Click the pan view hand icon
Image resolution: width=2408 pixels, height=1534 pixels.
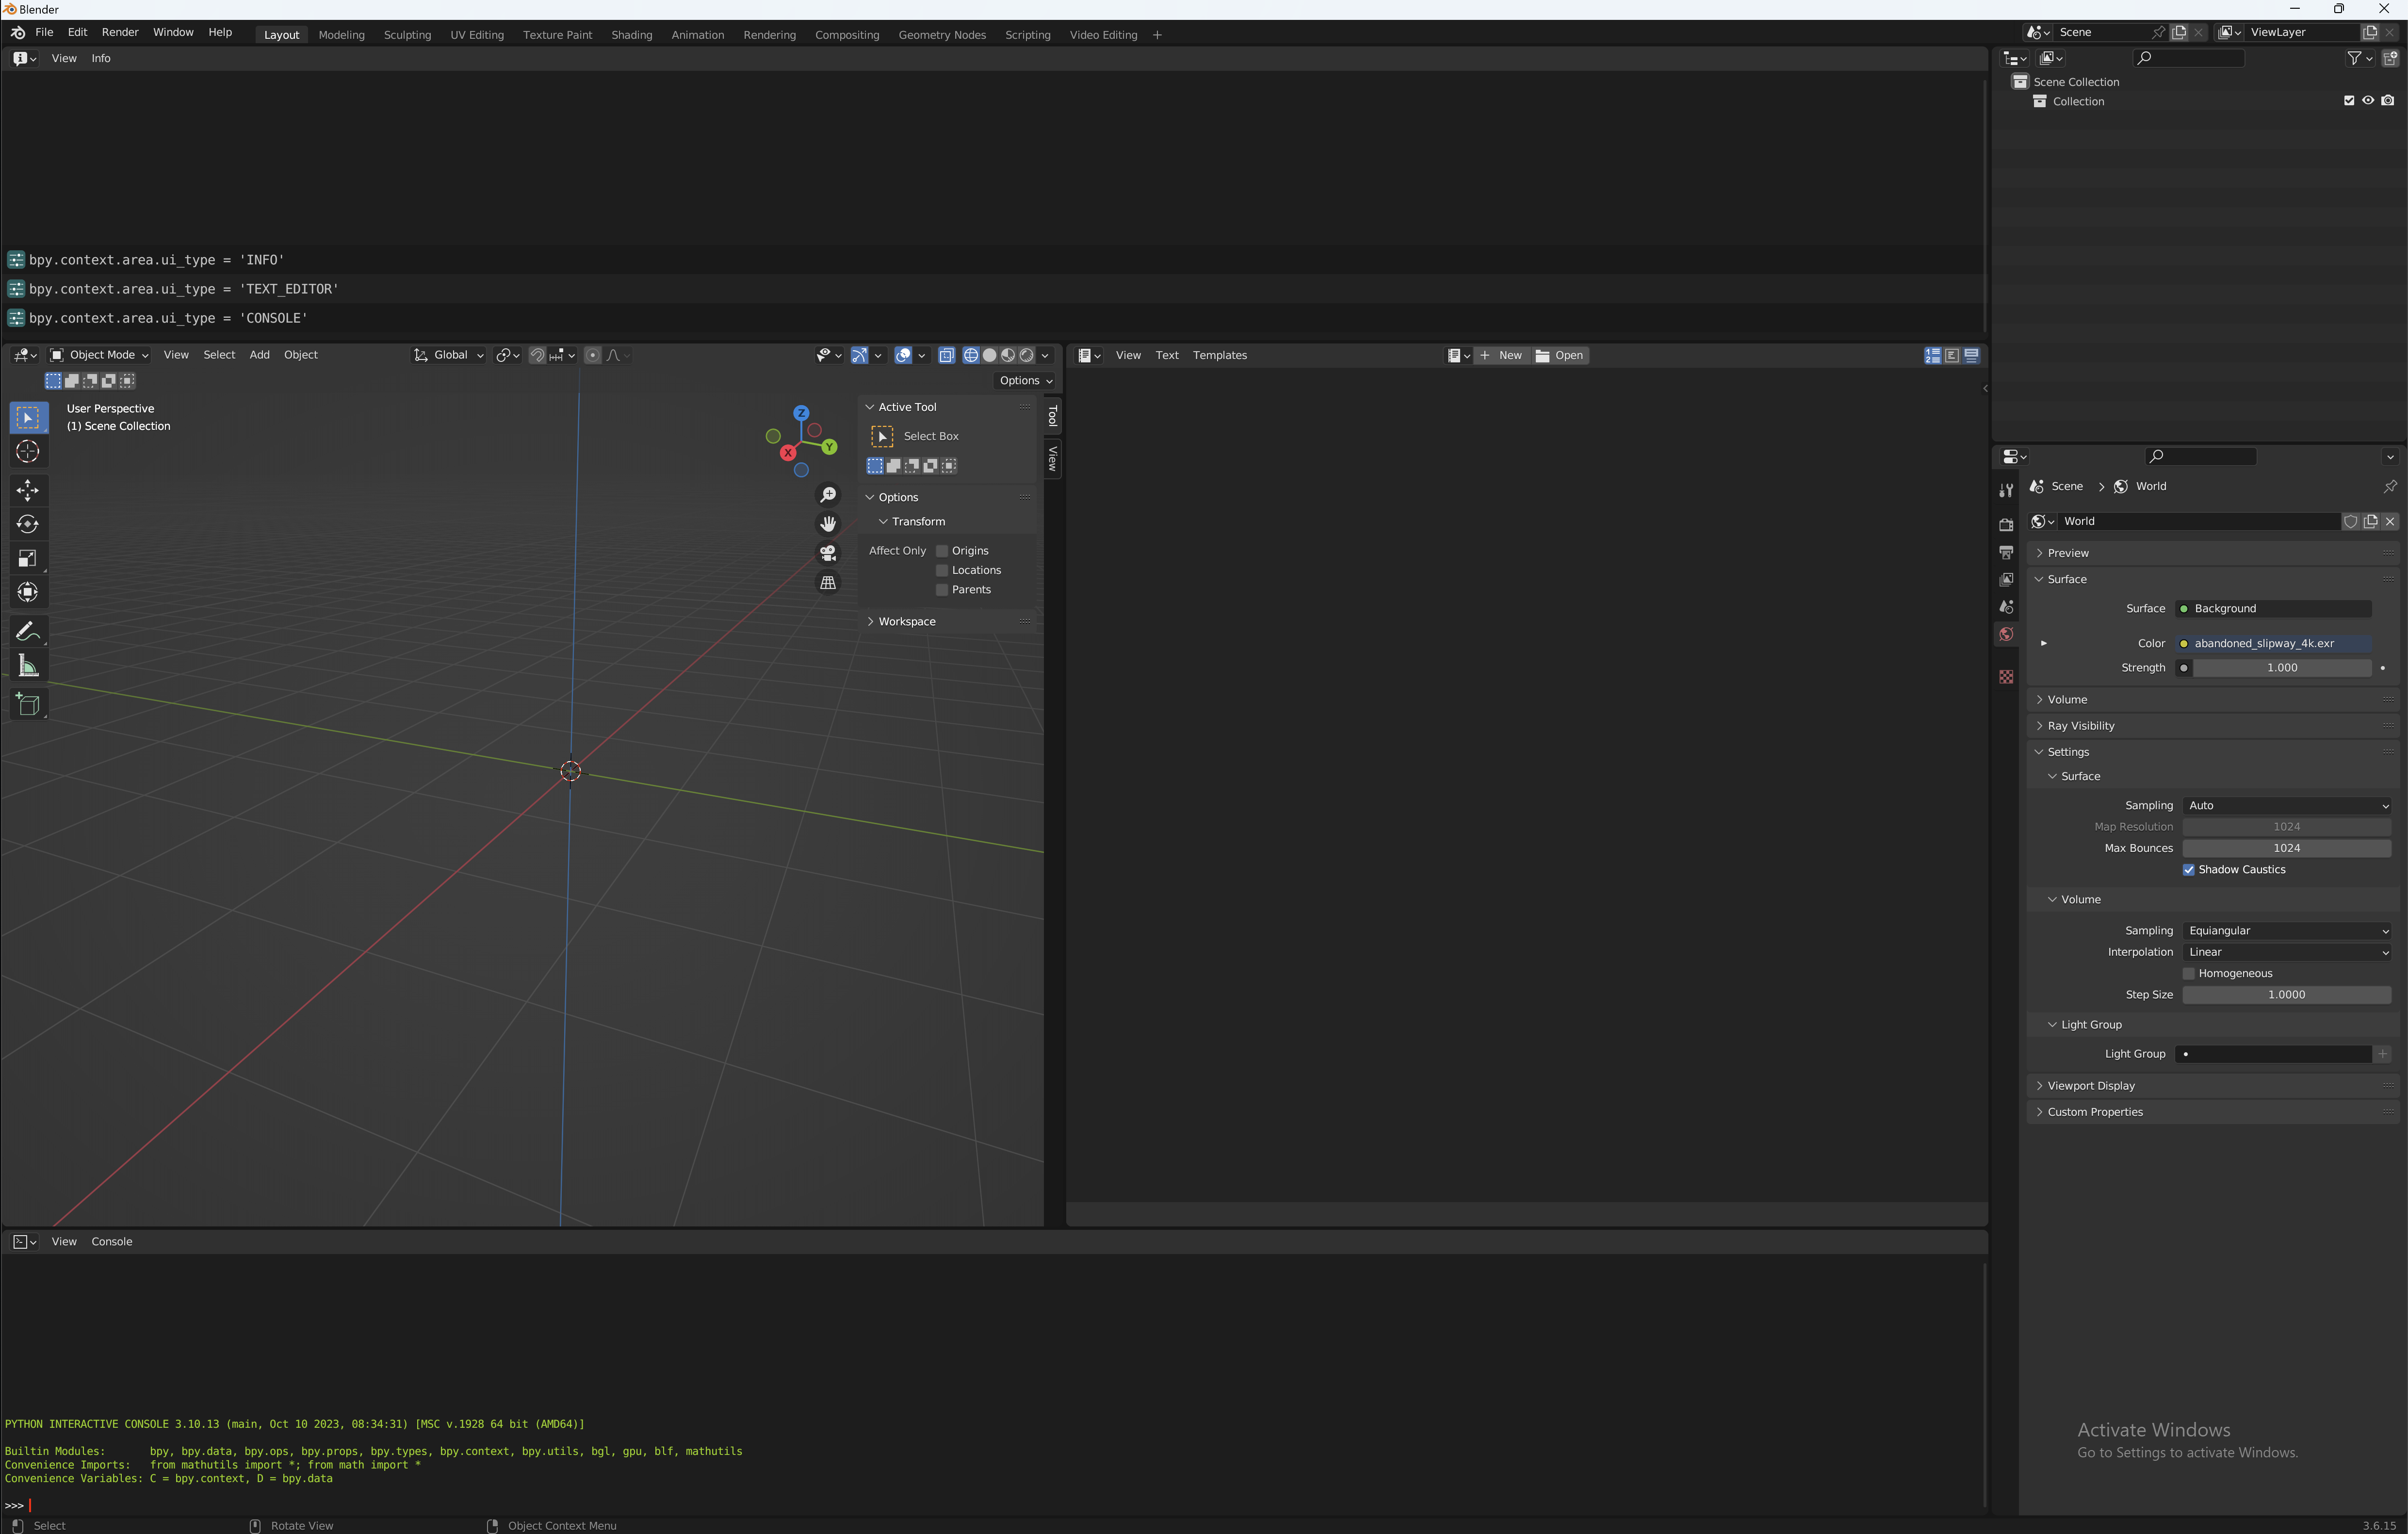tap(828, 524)
